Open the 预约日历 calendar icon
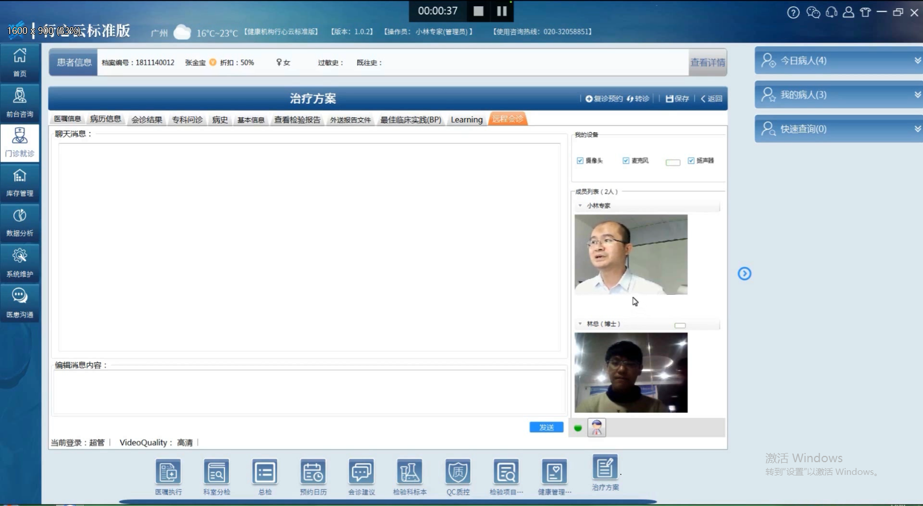This screenshot has height=506, width=923. [x=313, y=473]
